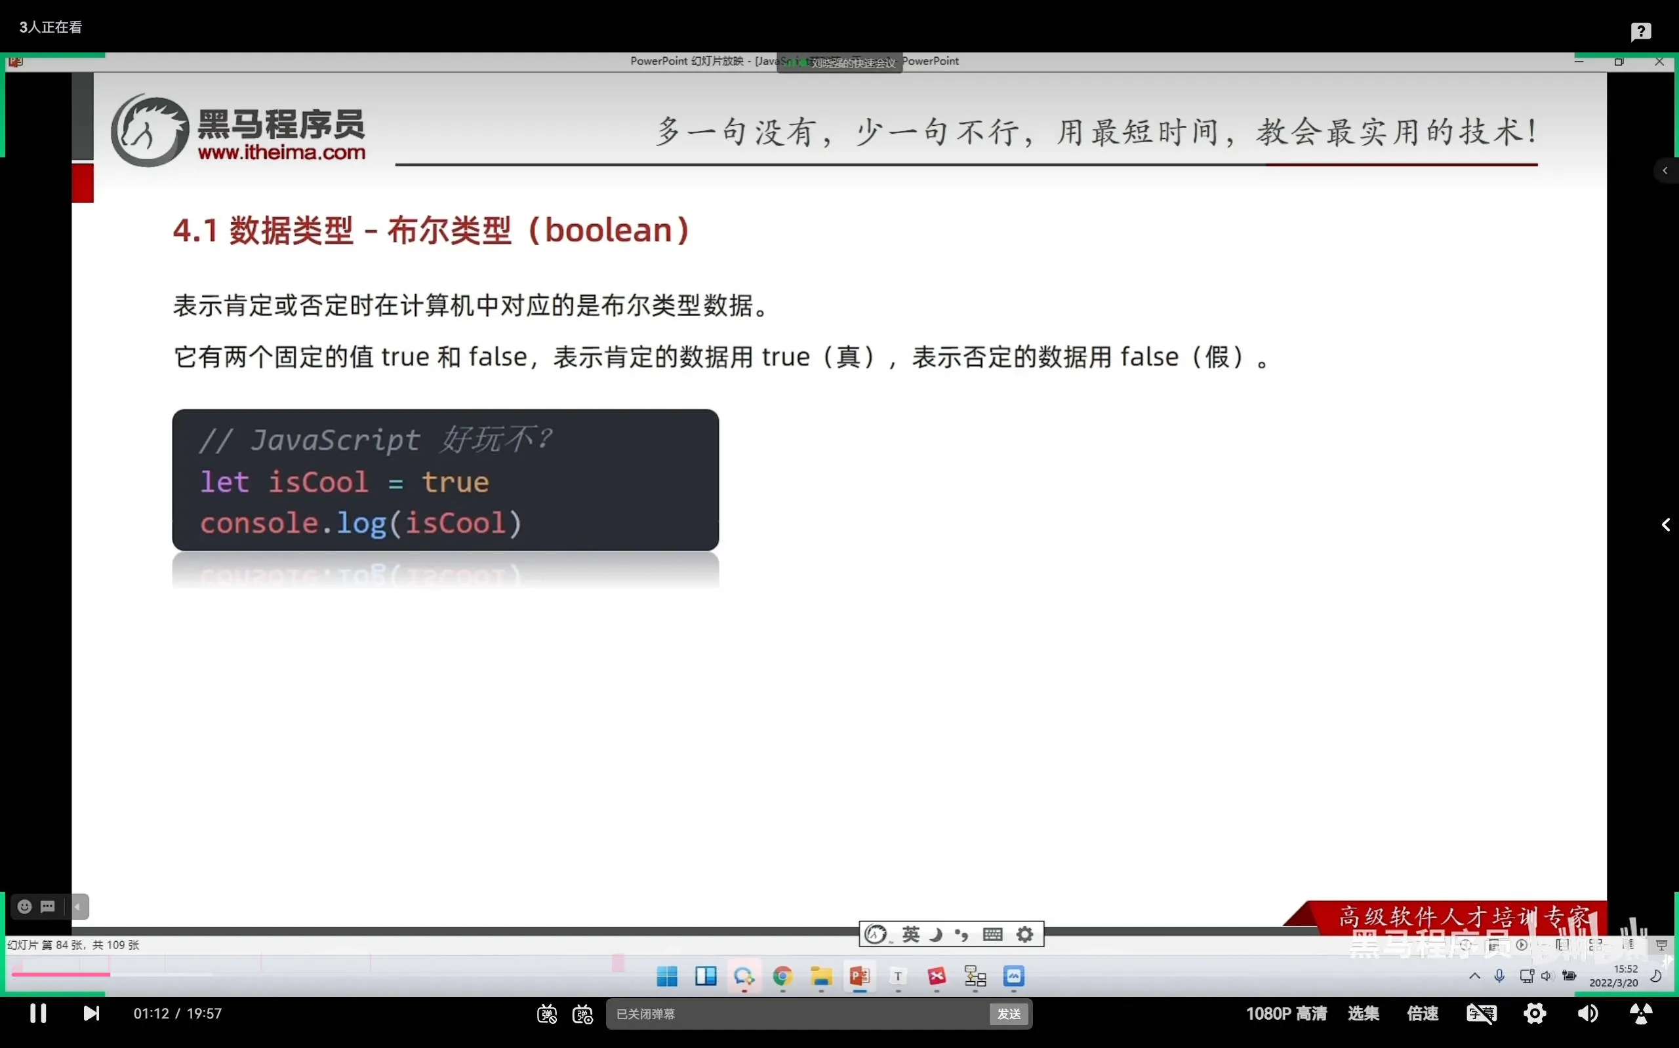Image resolution: width=1679 pixels, height=1048 pixels.
Task: Pause the video playback
Action: (38, 1013)
